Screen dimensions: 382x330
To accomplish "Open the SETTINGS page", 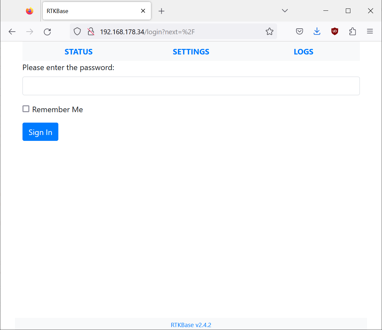I will 191,52.
